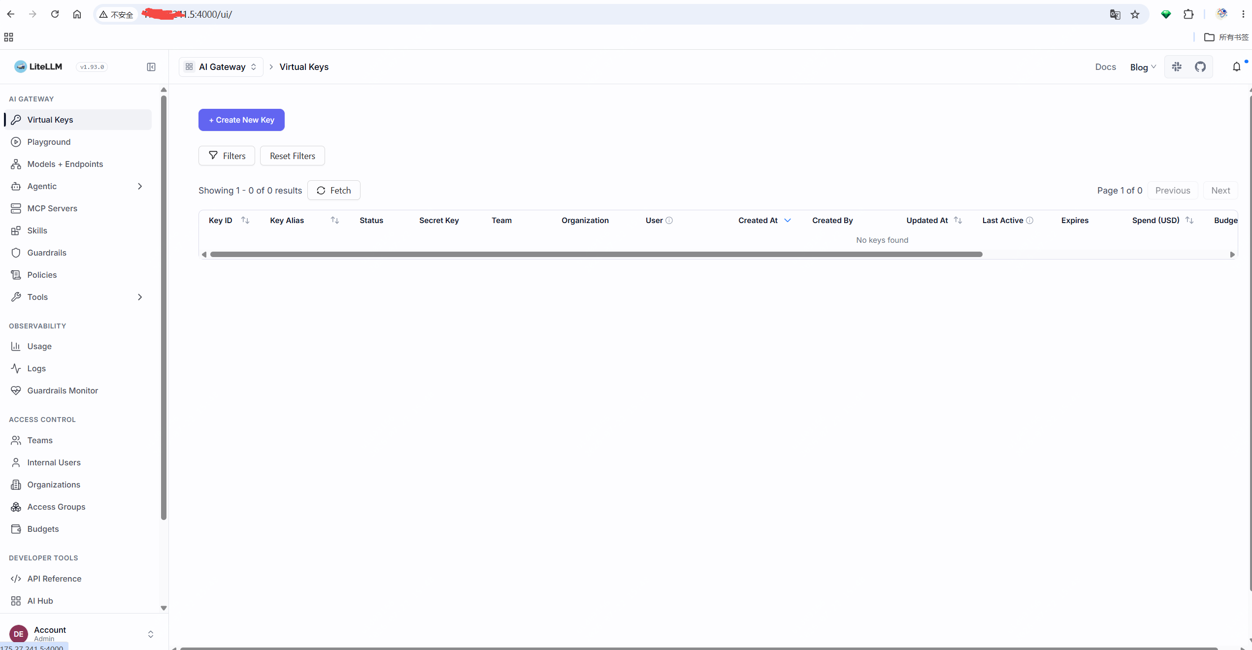The image size is (1252, 650).
Task: Open the Blog dropdown menu
Action: pos(1143,67)
